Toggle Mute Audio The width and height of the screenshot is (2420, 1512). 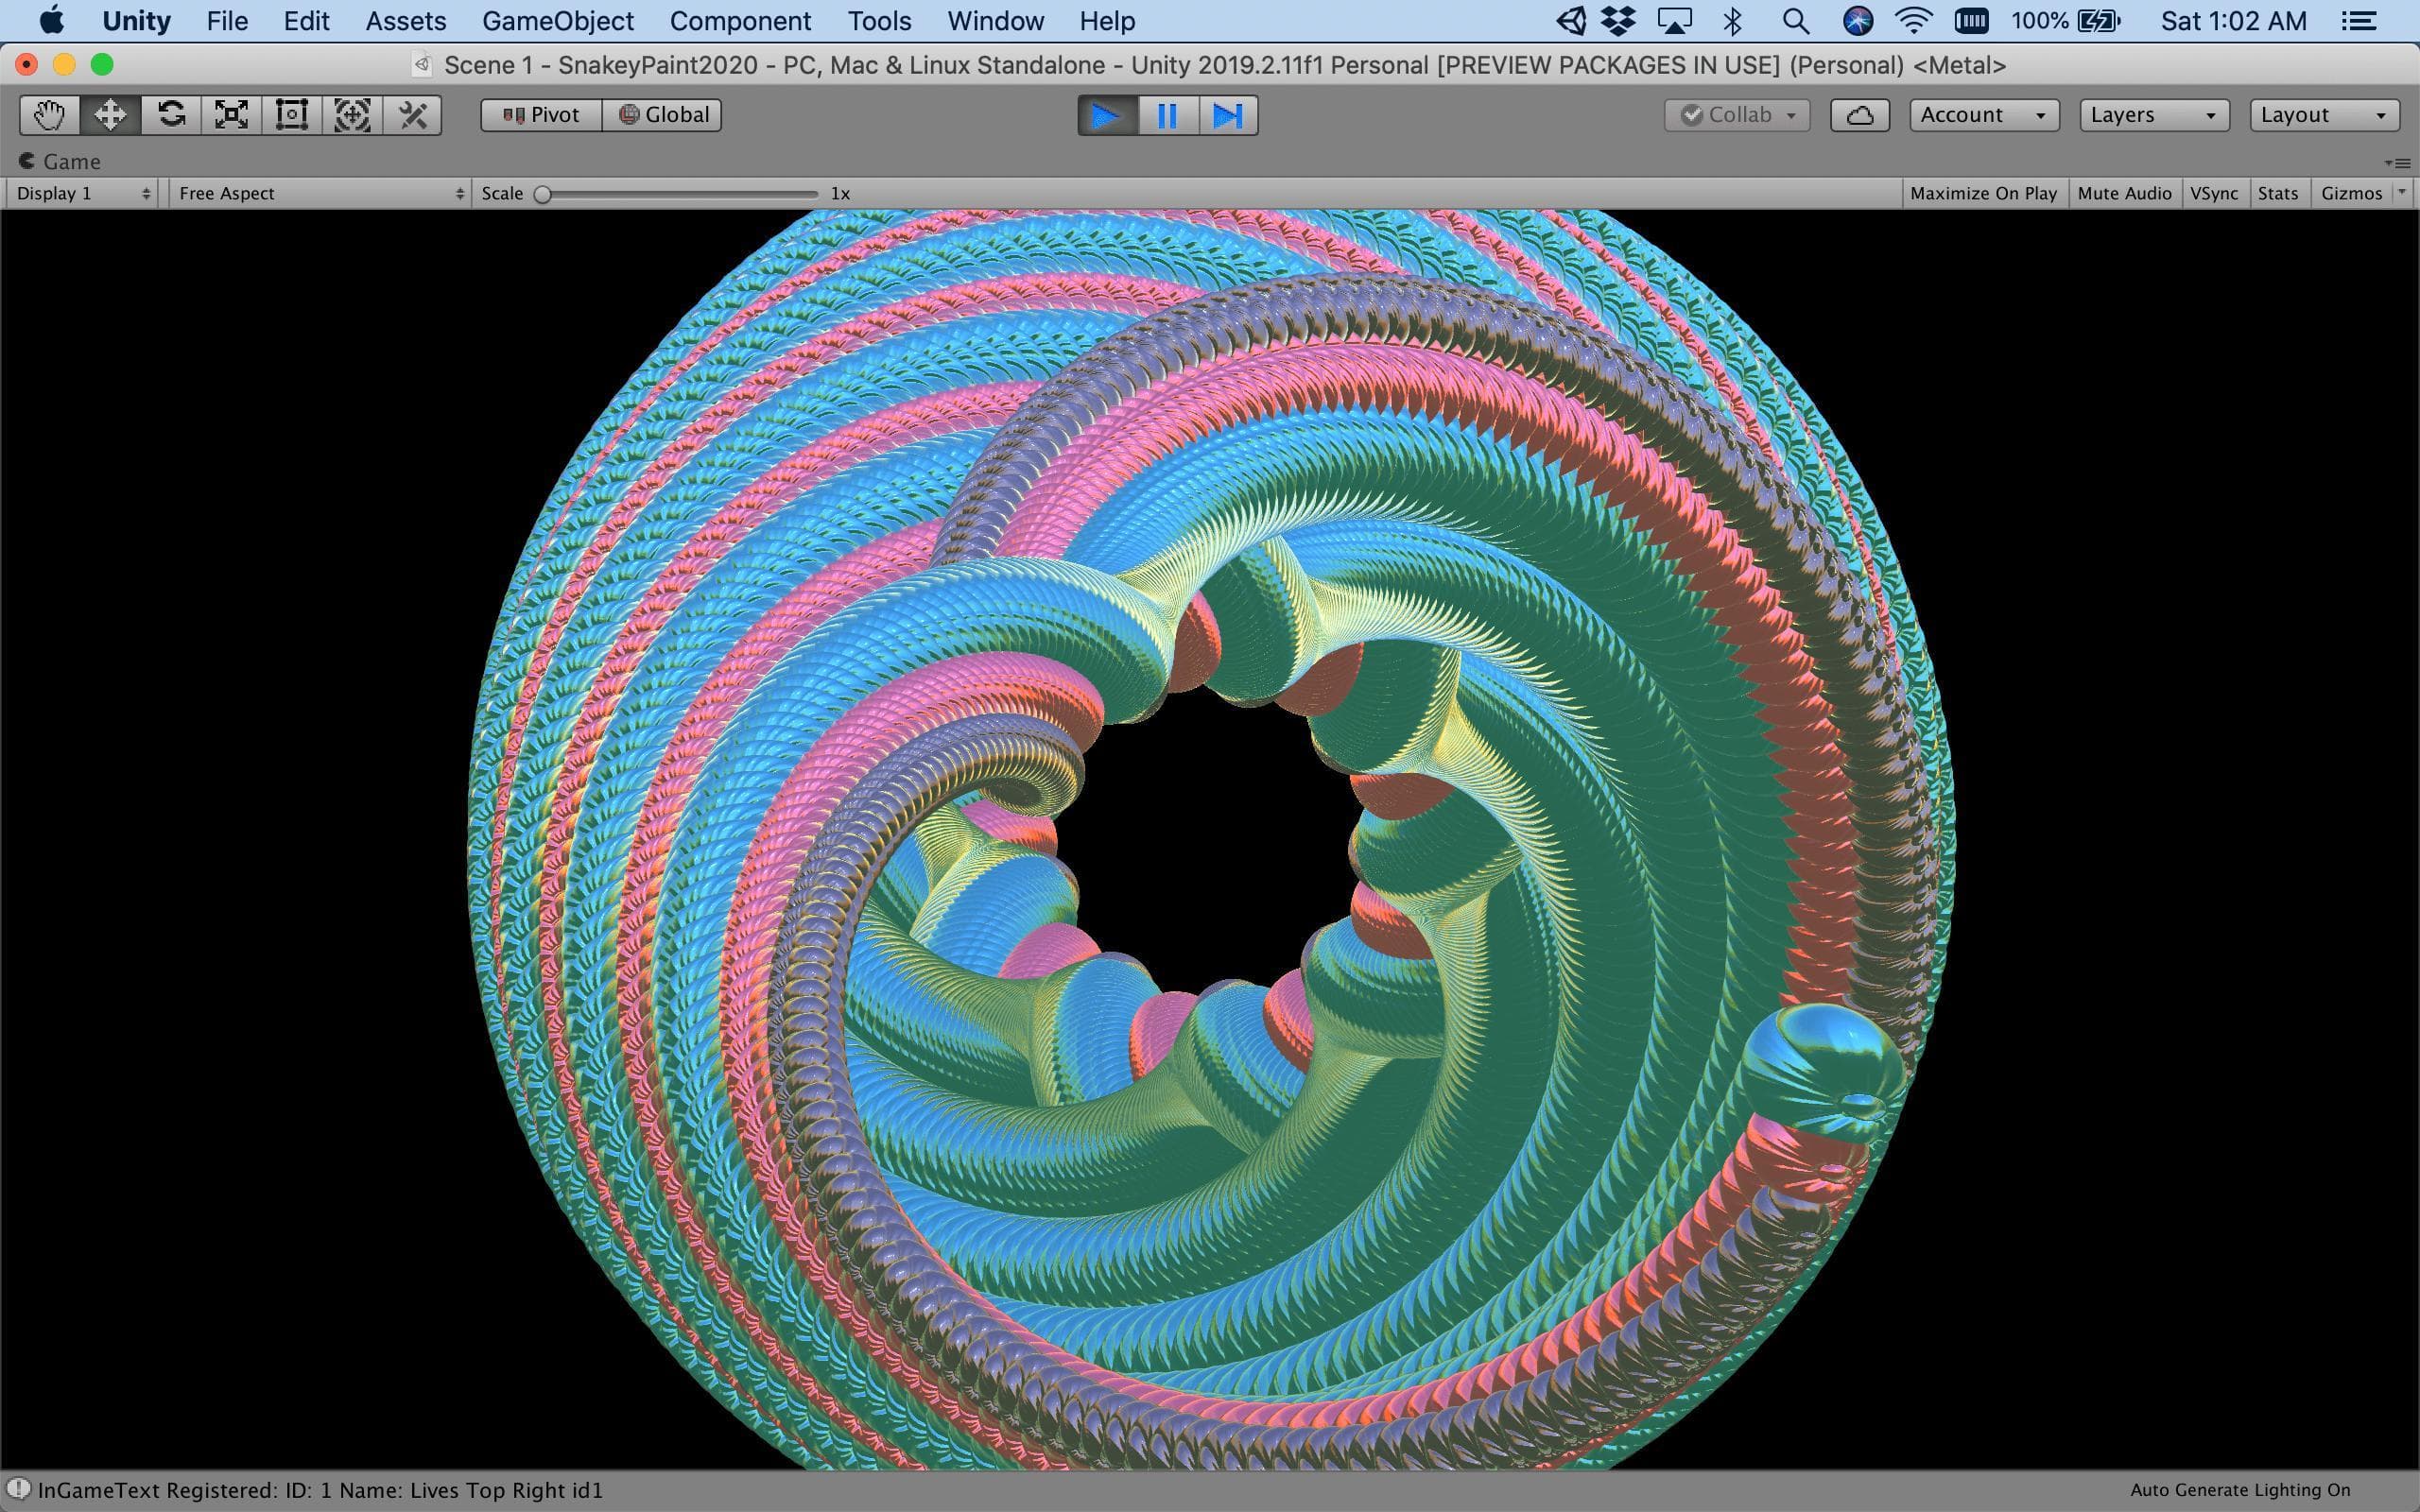[x=2124, y=193]
